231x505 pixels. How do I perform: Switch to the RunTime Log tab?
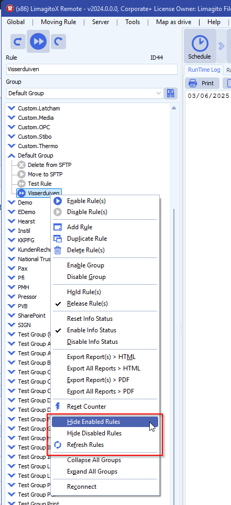click(204, 70)
